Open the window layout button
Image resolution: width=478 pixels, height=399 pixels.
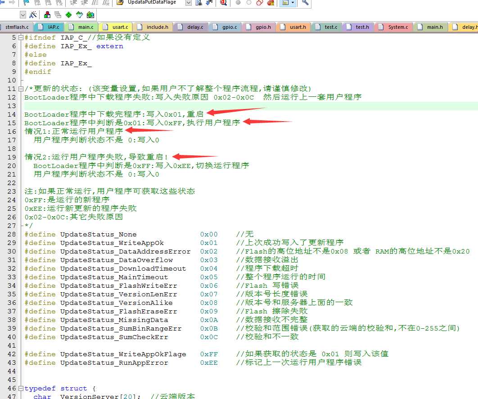coord(285,3)
